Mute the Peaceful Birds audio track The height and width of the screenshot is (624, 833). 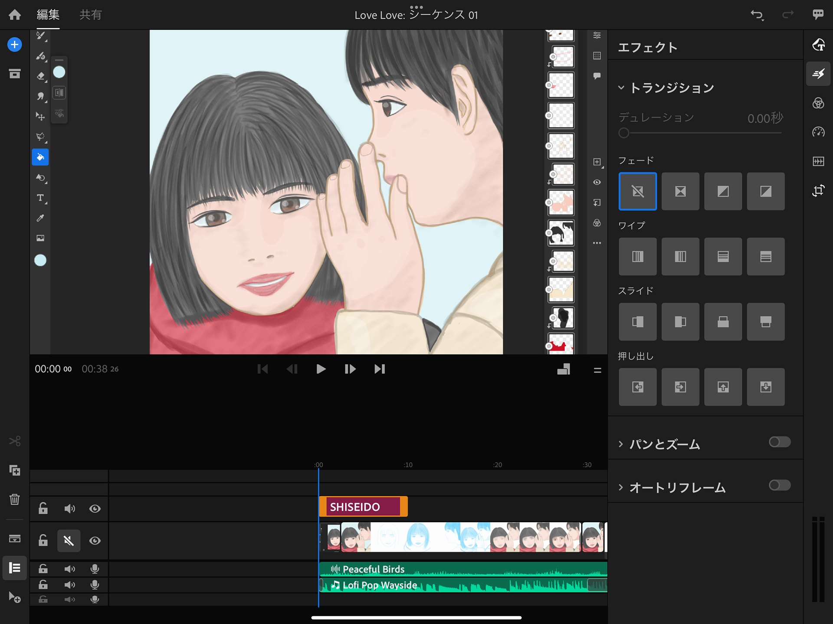[x=69, y=569]
